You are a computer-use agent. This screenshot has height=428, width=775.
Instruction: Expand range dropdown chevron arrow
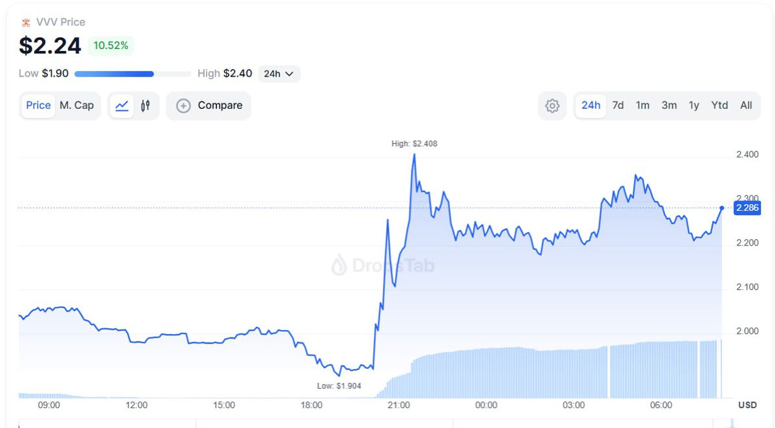pyautogui.click(x=289, y=74)
